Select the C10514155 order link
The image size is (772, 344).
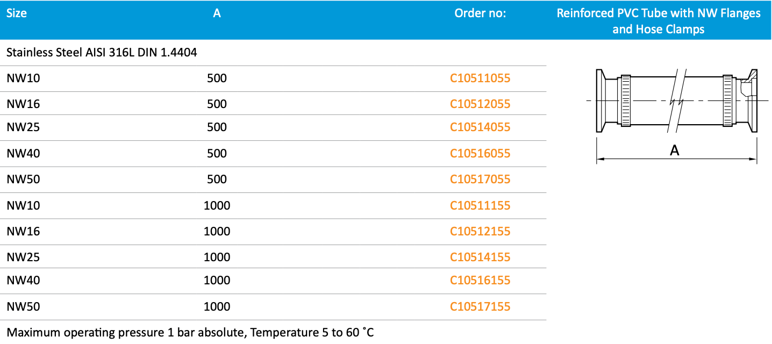pyautogui.click(x=480, y=257)
